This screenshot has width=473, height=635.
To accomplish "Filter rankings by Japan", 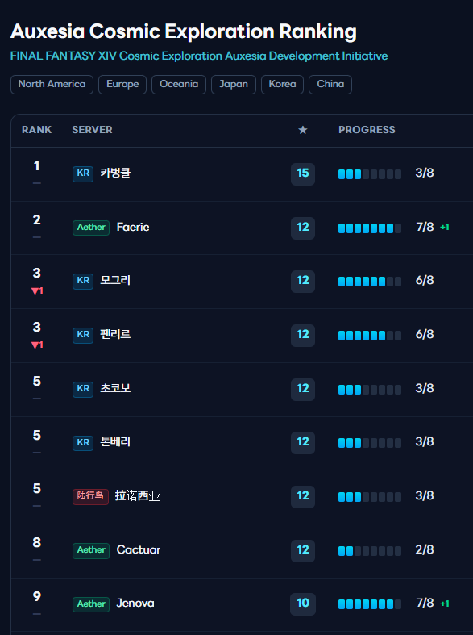I will point(233,84).
